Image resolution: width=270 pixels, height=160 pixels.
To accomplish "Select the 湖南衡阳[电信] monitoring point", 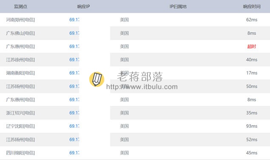I will (x=20, y=73).
